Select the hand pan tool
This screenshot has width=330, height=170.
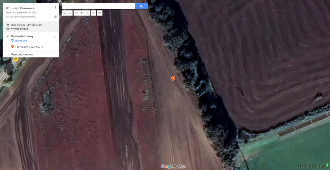[x=76, y=13]
